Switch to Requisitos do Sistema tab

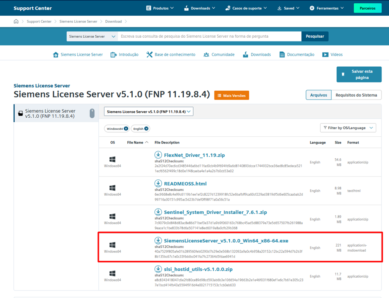tap(356, 95)
